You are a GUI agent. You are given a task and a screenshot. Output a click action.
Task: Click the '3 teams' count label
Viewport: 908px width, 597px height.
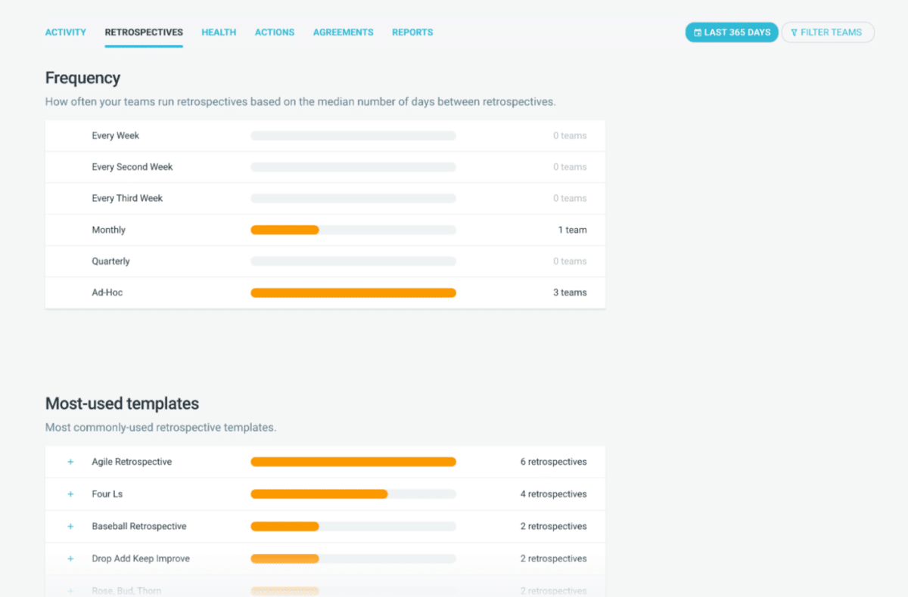569,292
